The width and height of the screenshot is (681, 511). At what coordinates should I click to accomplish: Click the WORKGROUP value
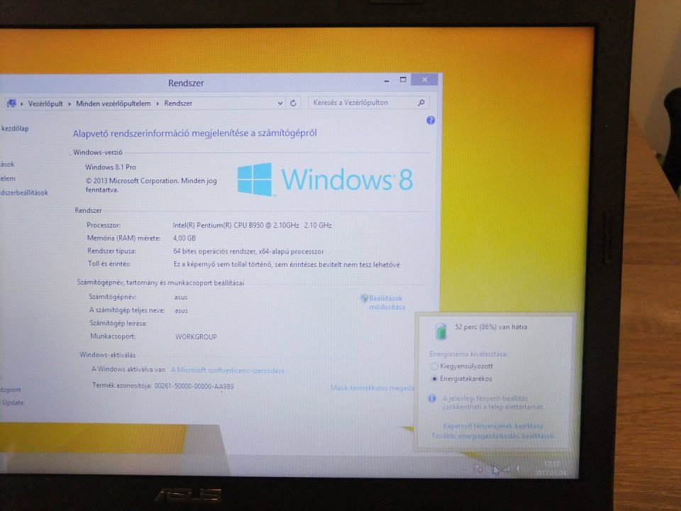(x=196, y=336)
